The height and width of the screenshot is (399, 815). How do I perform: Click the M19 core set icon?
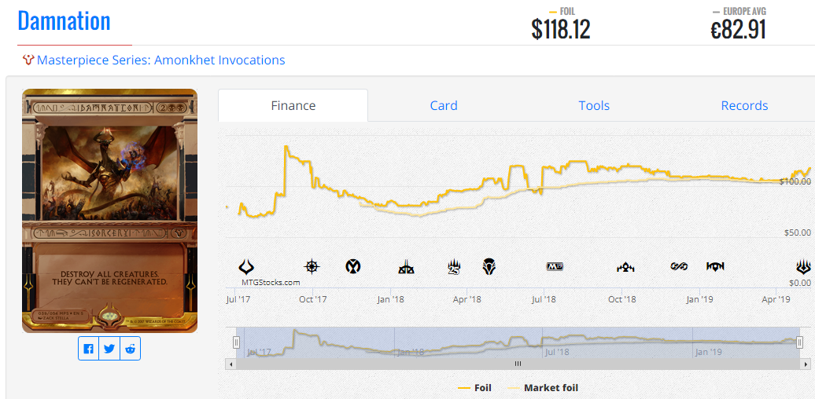(555, 267)
